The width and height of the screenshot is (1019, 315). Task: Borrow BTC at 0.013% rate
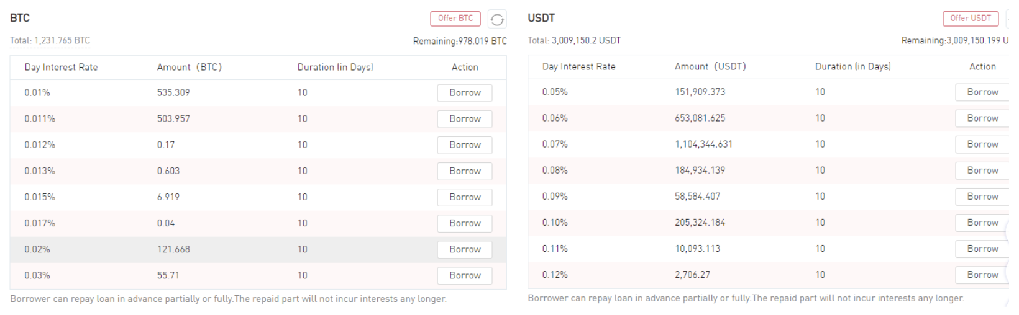(465, 171)
